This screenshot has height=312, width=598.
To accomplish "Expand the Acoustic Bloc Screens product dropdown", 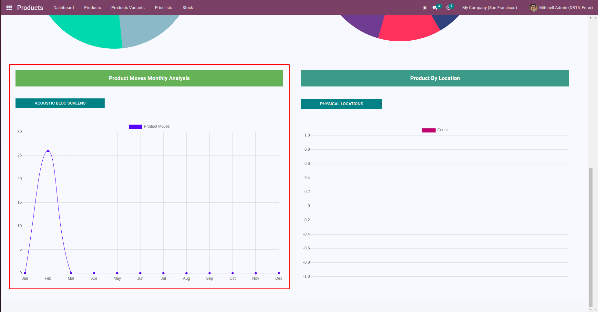I will click(60, 103).
